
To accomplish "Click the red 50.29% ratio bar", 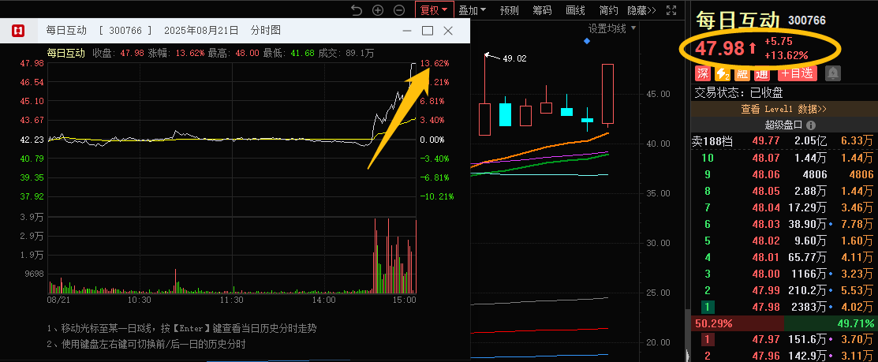I will (738, 323).
